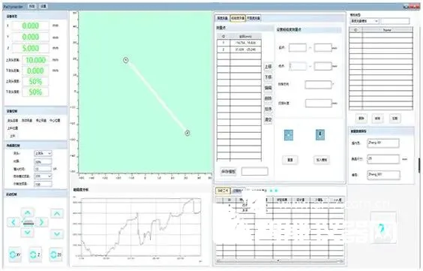Open the template type dropdown above Name table

coord(364,21)
